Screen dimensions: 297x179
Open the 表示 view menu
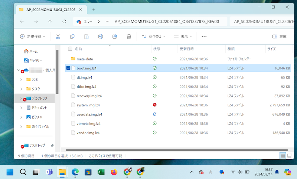pyautogui.click(x=183, y=37)
